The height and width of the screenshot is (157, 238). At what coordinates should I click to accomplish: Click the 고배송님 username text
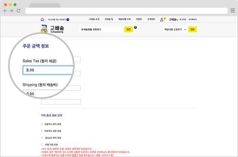click(x=173, y=19)
